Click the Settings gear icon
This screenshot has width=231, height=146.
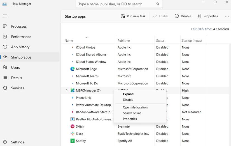(x=5, y=142)
